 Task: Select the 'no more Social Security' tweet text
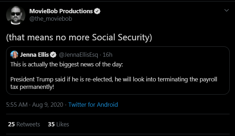click(x=79, y=37)
